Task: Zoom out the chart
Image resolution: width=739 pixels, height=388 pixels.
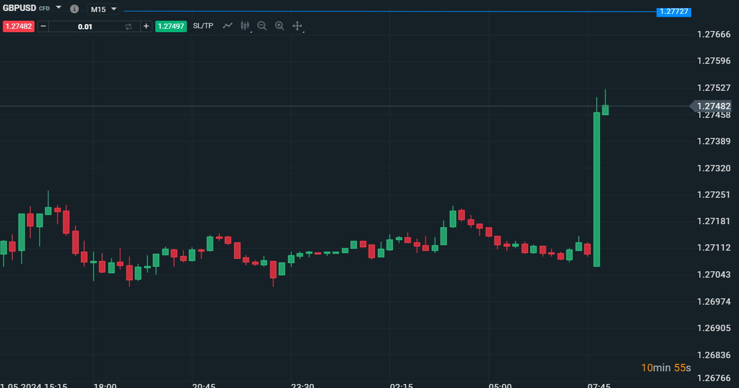Action: coord(262,26)
